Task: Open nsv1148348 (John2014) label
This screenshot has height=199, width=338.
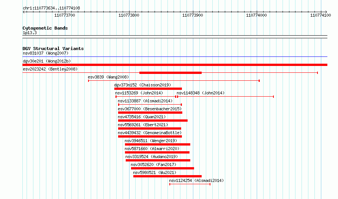Action: (201, 93)
